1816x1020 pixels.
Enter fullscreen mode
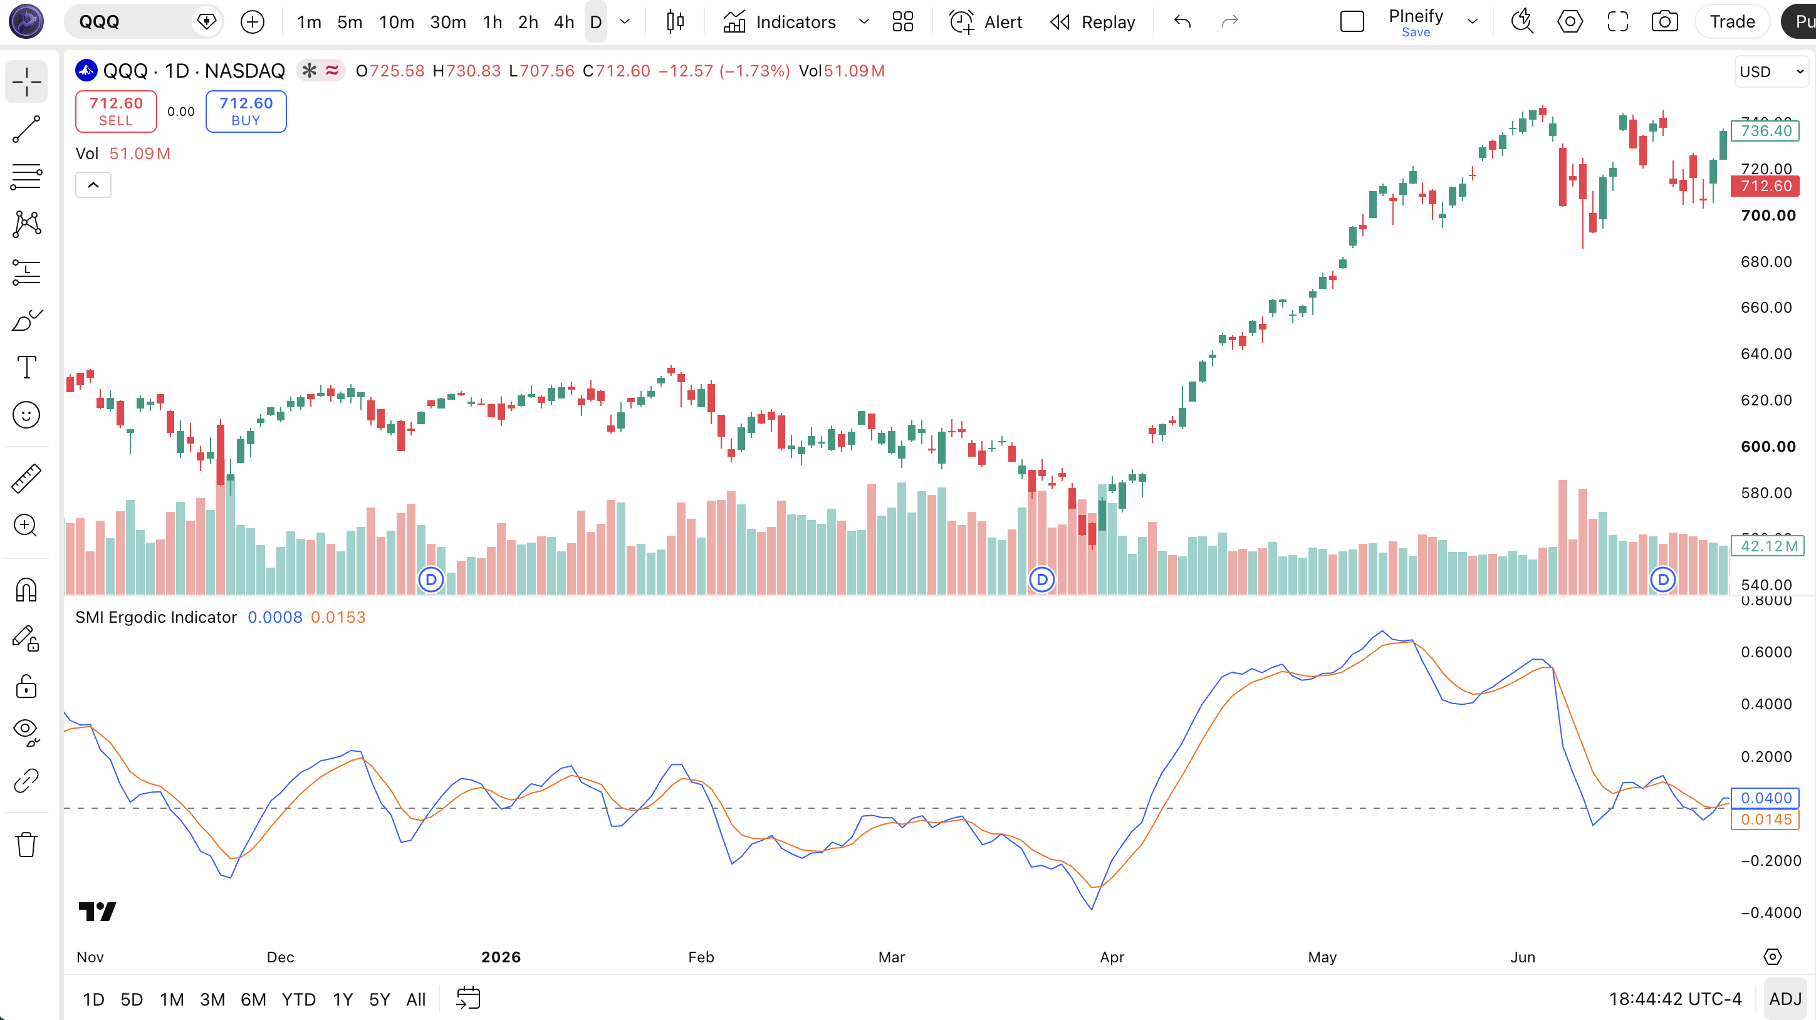click(x=1617, y=22)
